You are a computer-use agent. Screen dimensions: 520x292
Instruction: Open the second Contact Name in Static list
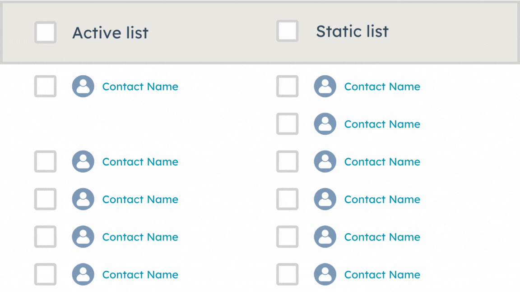coord(382,124)
